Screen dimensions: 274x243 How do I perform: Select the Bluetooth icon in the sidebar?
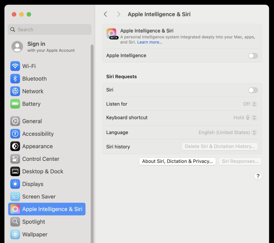[15, 79]
